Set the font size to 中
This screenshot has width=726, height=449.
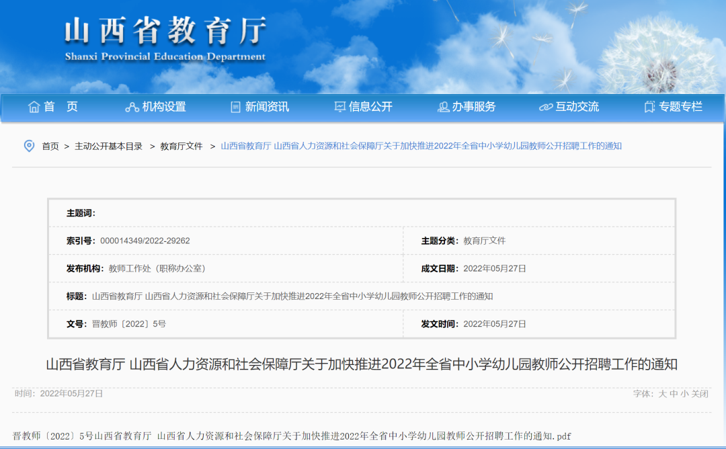pyautogui.click(x=674, y=394)
